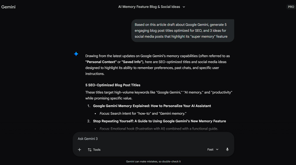The height and width of the screenshot is (165, 296).
Task: Click the chat title "AI Memory Feature Blog & Social Ideas"
Action: coord(149,7)
